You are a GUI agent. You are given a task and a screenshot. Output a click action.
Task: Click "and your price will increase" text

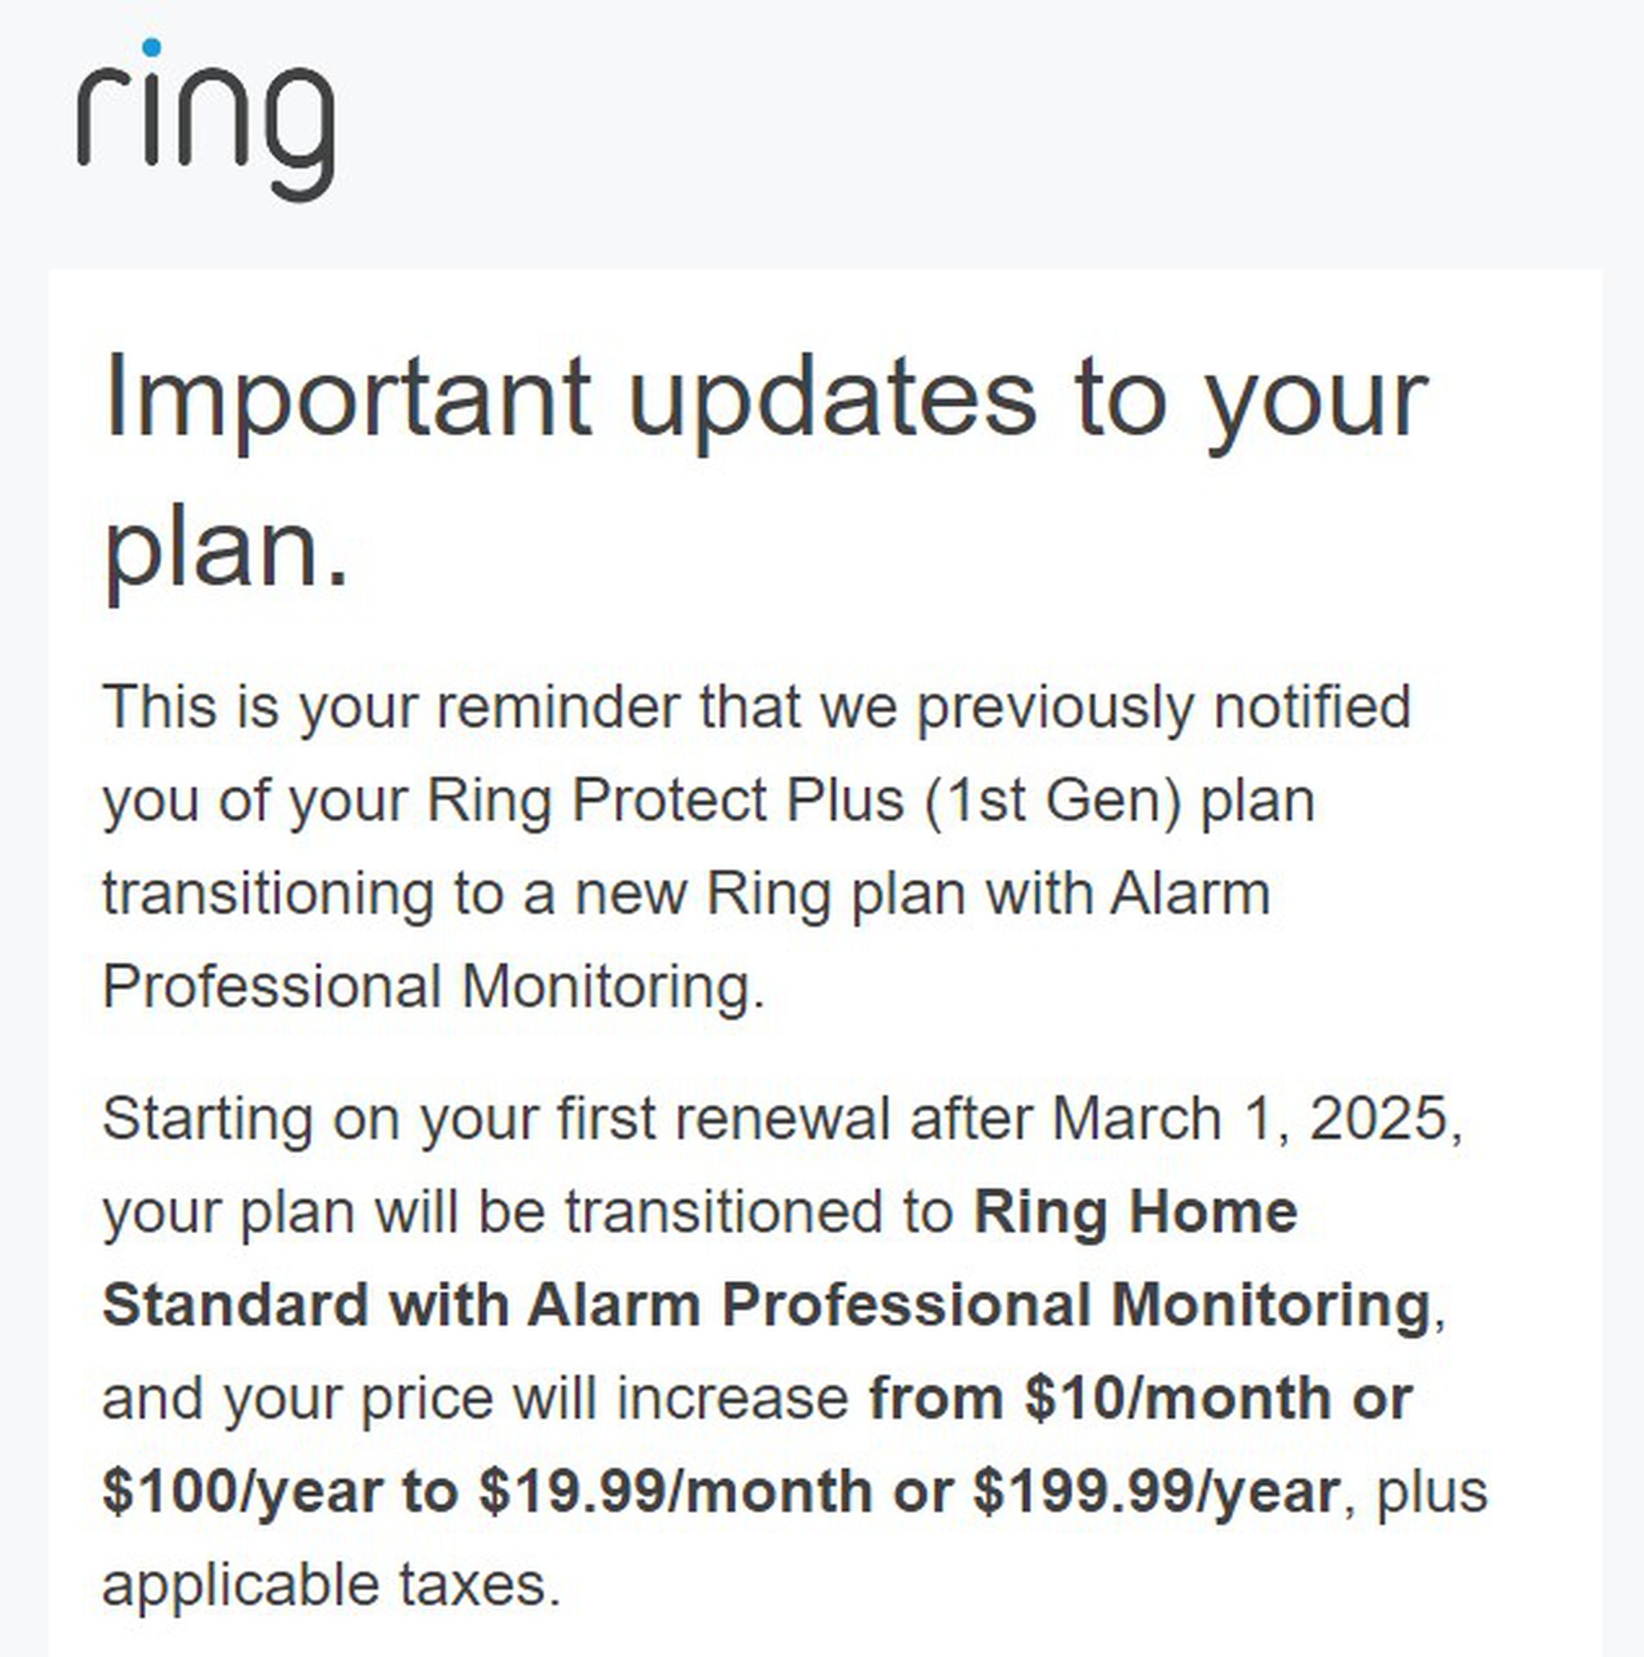pos(476,1398)
